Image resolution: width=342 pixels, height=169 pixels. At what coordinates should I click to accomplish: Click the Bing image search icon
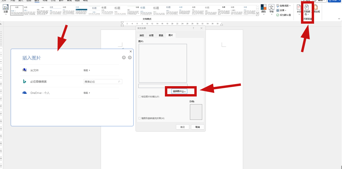click(x=25, y=81)
